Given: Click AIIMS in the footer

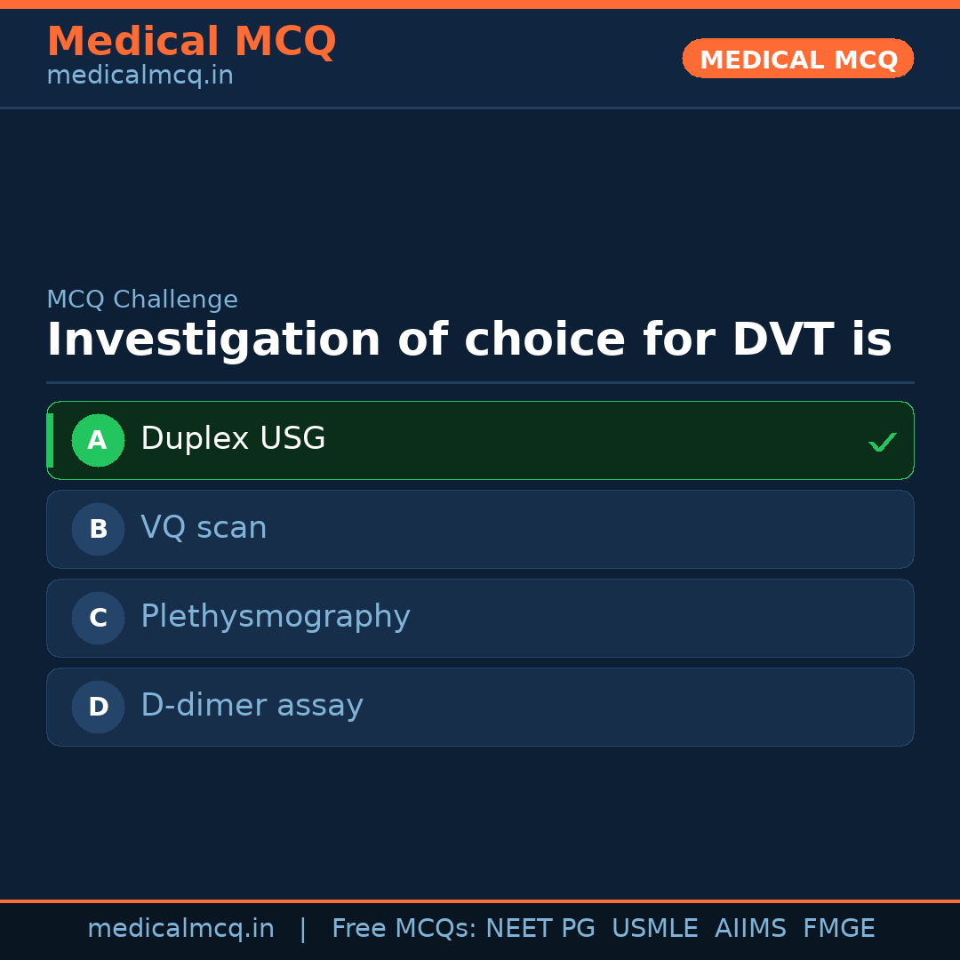Looking at the screenshot, I should coord(750,929).
